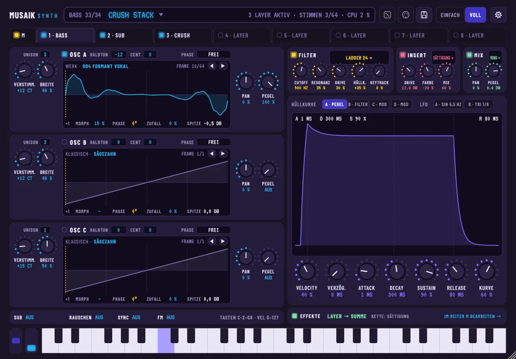Viewport: 516px width, 359px height.
Task: Click the OSC A Unison field showing 3
Action: tap(46, 55)
